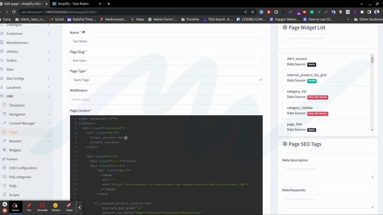Open Sites in the sidebar
This screenshot has height=215, width=383.
[x=10, y=69]
